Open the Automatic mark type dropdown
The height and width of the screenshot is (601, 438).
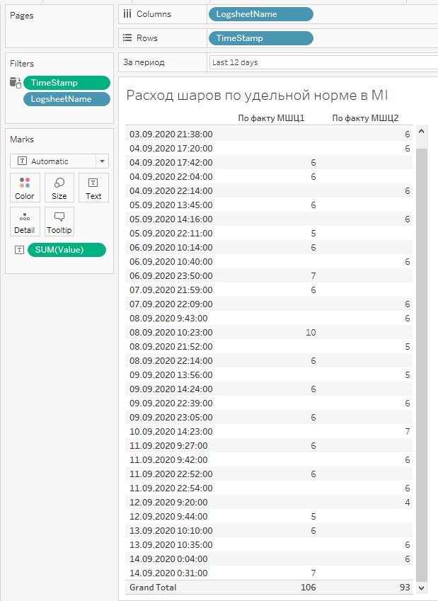click(x=59, y=161)
